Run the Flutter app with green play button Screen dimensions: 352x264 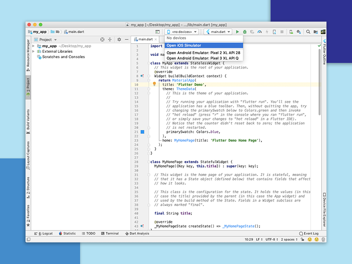[x=238, y=32]
